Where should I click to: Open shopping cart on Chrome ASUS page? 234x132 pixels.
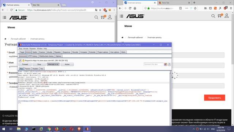[103, 17]
